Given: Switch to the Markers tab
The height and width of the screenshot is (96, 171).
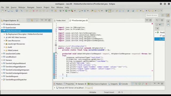Looking at the screenshot, I should click(x=58, y=84).
